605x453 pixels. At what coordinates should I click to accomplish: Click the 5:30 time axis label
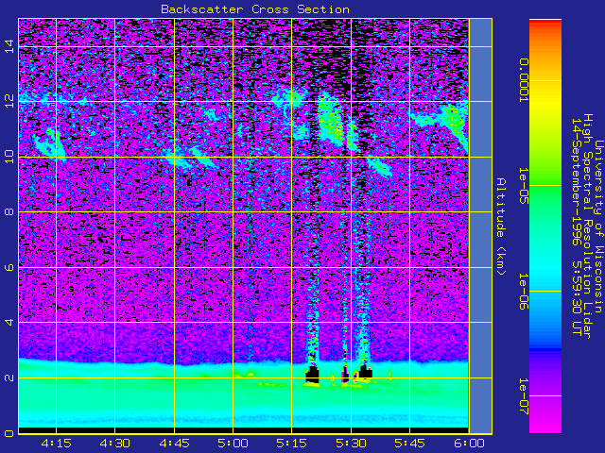351,444
